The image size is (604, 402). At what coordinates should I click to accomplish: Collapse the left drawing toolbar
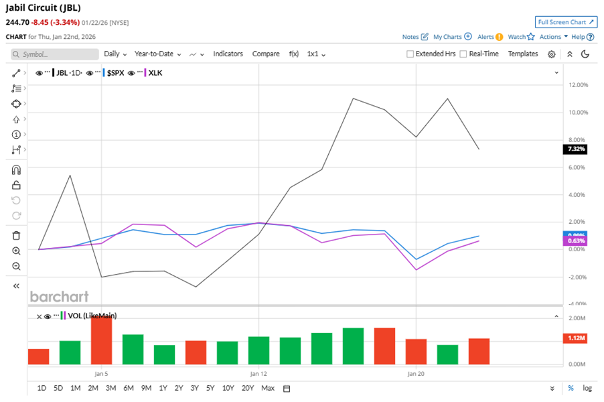pos(16,286)
